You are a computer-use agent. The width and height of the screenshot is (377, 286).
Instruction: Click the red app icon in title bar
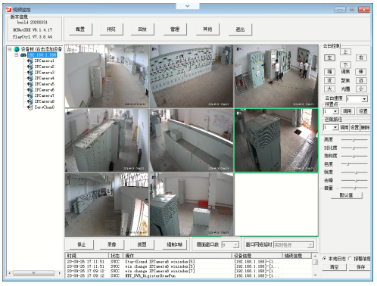(x=8, y=10)
